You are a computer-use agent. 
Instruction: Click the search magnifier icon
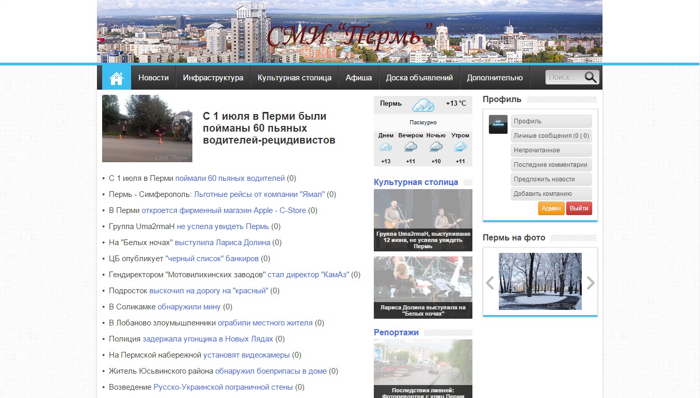click(591, 77)
